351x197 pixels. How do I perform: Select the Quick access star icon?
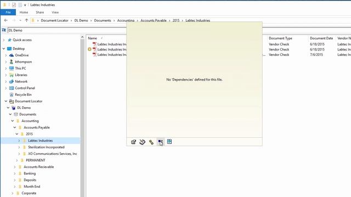(x=9, y=40)
